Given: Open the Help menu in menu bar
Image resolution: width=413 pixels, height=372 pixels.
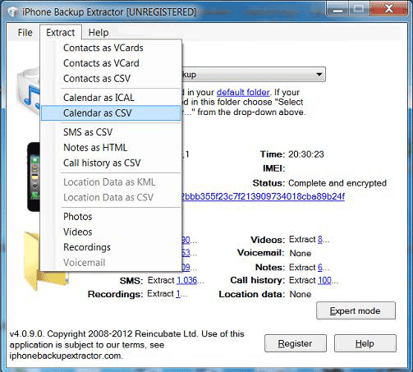Looking at the screenshot, I should pyautogui.click(x=99, y=33).
